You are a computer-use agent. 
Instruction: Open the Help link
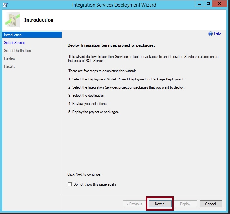[217, 33]
